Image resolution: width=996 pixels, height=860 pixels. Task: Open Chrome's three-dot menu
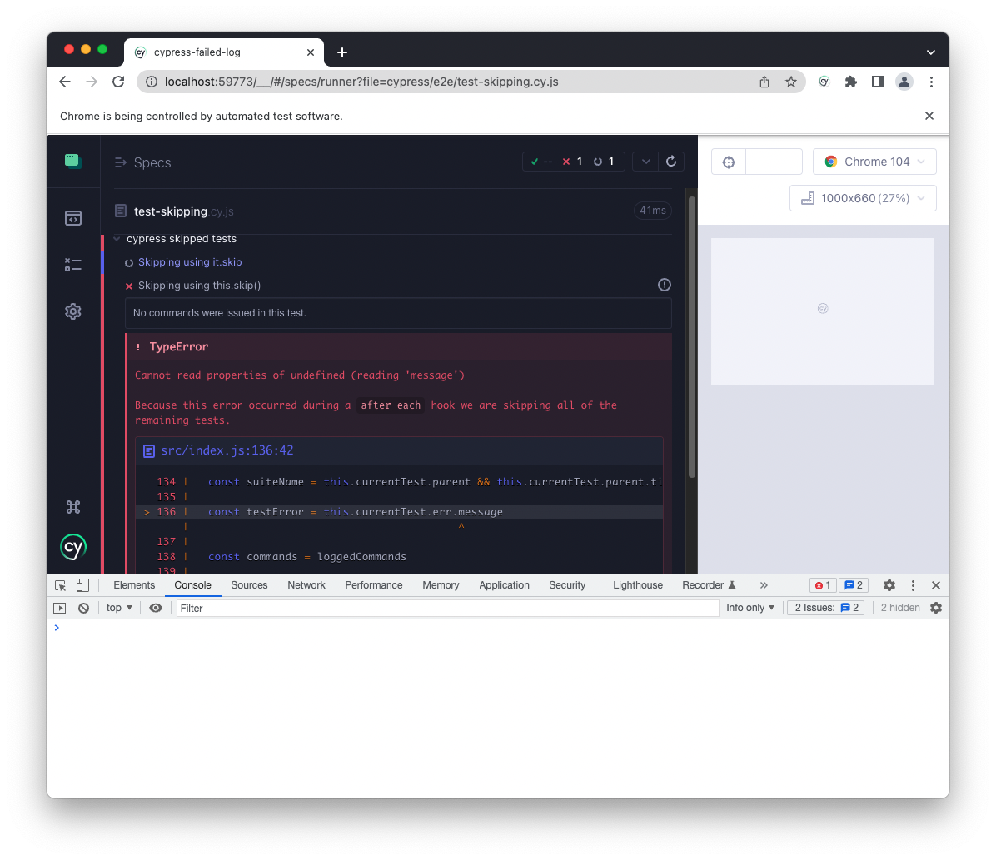[x=931, y=82]
